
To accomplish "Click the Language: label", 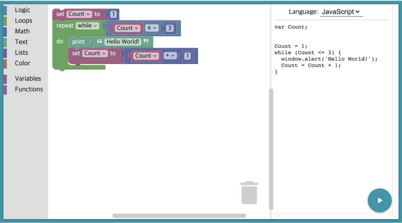I will coord(303,12).
